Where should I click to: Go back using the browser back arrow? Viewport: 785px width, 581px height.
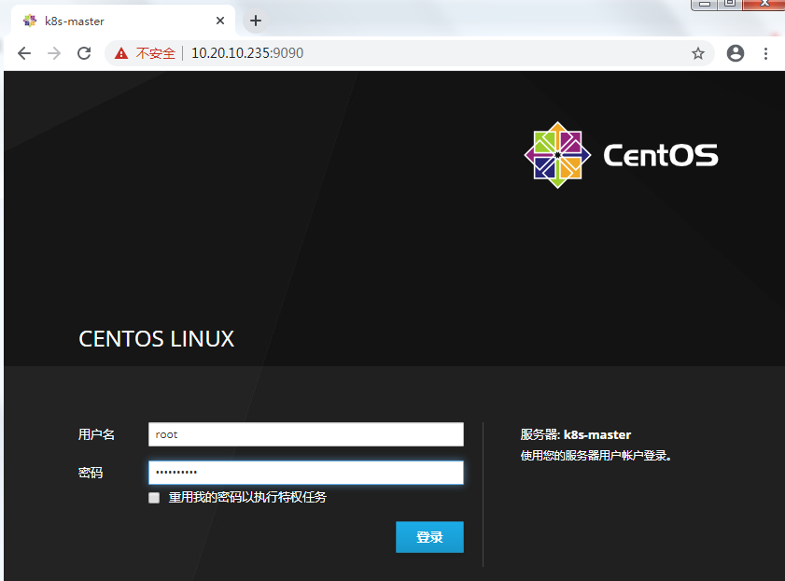[x=24, y=53]
